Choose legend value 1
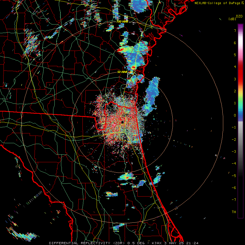This screenshot has width=245, height=245. [x=235, y=103]
